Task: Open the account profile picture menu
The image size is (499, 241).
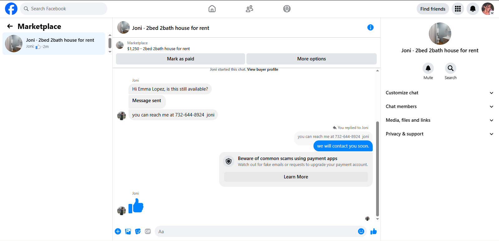Action: click(x=488, y=9)
